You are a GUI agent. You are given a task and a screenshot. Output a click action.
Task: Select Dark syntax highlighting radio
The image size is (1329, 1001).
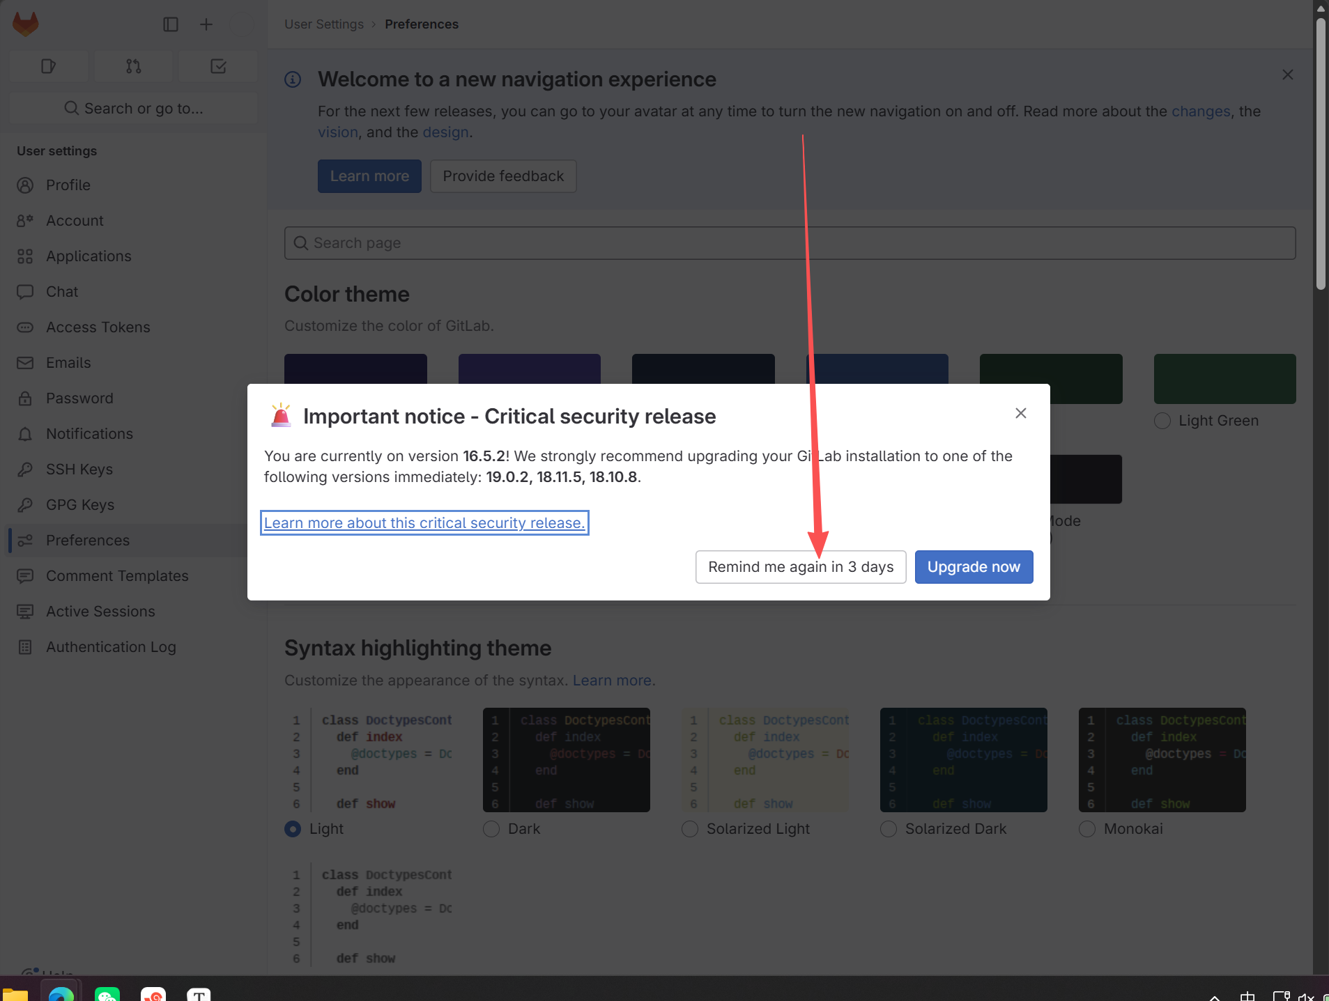(x=491, y=829)
